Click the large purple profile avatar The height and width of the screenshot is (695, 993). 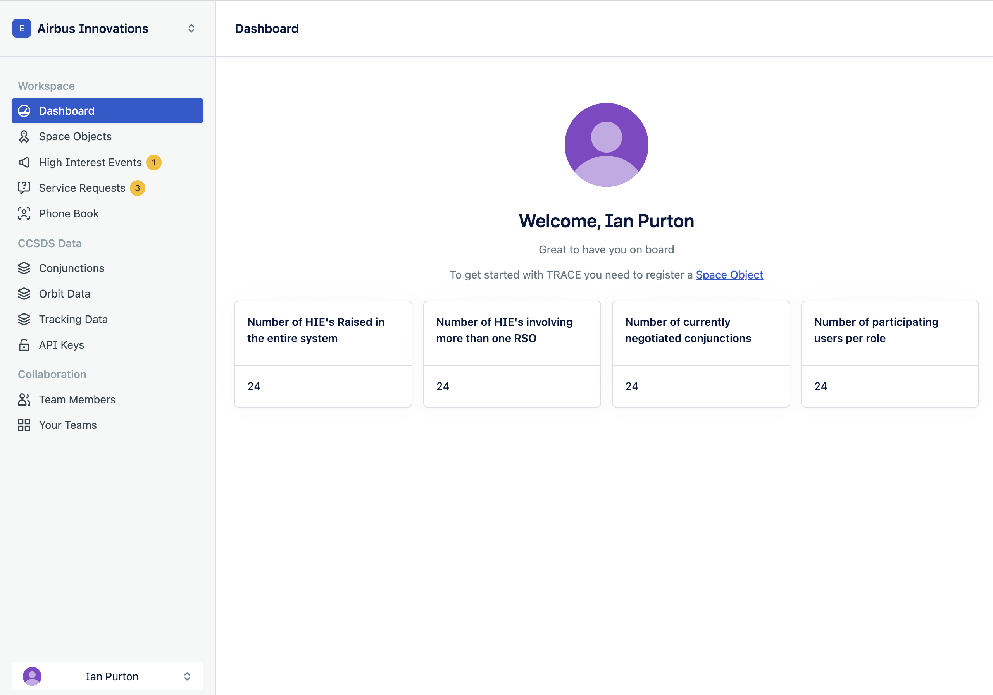[x=606, y=145]
